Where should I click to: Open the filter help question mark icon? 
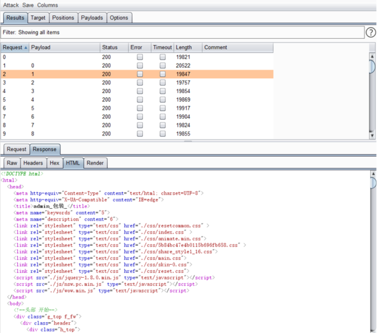370,32
